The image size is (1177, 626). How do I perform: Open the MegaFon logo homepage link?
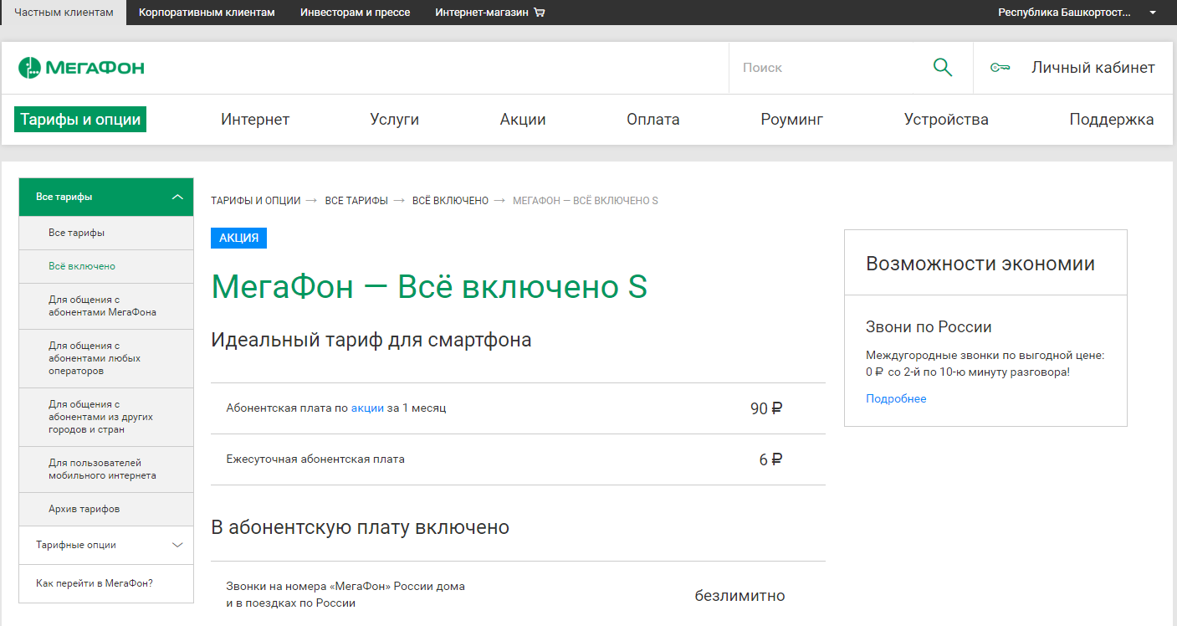pos(81,68)
